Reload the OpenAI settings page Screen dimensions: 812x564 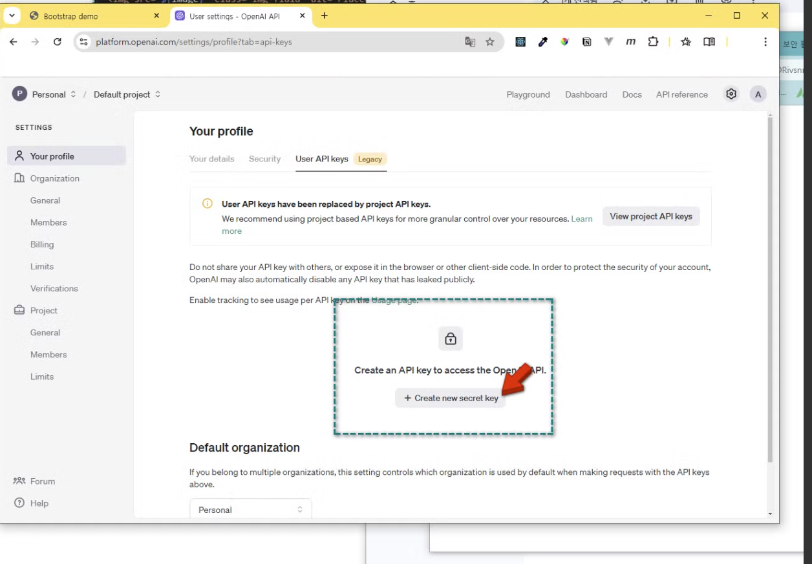click(x=58, y=42)
